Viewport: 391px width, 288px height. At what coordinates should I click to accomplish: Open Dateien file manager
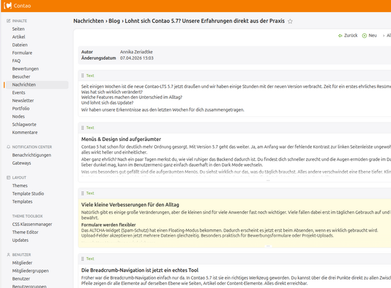point(20,45)
